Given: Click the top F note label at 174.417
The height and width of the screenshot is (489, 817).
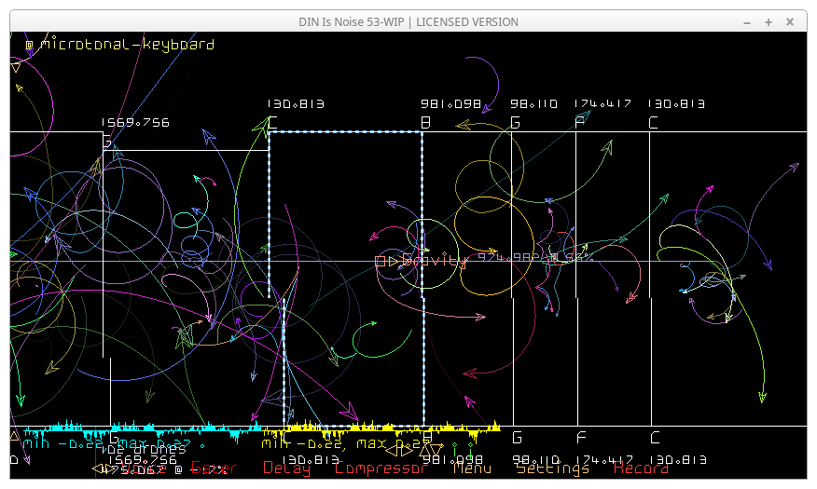Looking at the screenshot, I should pyautogui.click(x=580, y=122).
